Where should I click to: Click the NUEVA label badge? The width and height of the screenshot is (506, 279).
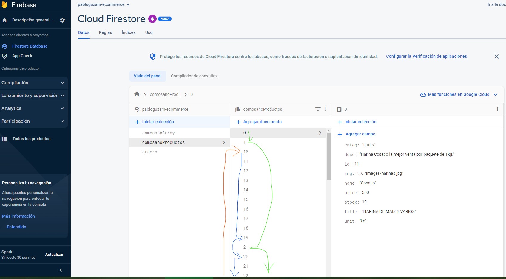click(x=165, y=19)
